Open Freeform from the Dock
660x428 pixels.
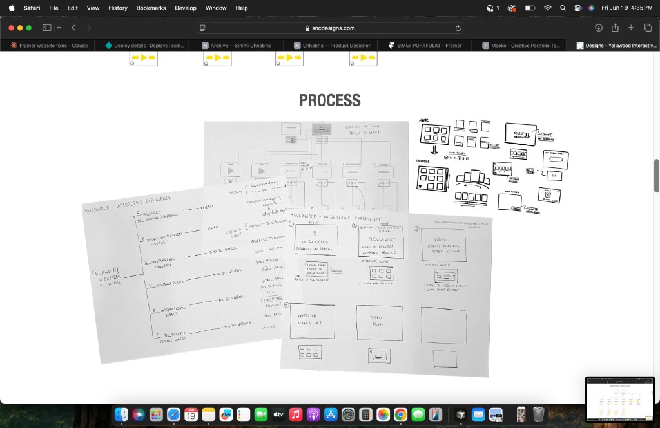226,414
